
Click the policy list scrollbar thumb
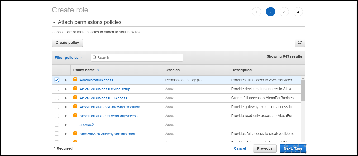click(303, 90)
